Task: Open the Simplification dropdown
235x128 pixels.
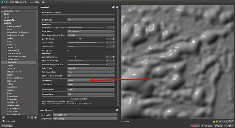Action: (91, 20)
